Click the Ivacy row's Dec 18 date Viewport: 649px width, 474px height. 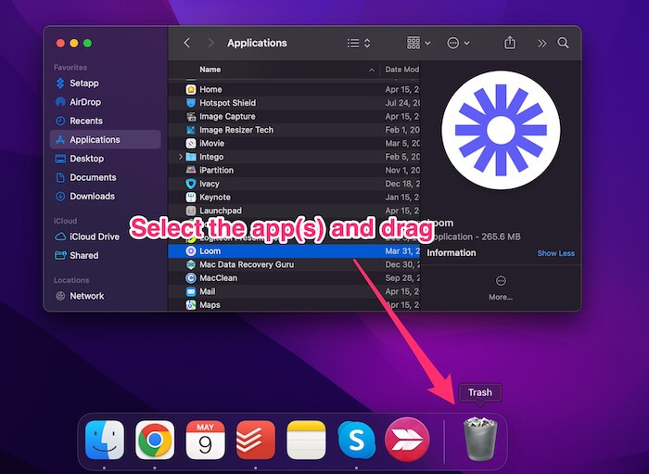(x=401, y=184)
